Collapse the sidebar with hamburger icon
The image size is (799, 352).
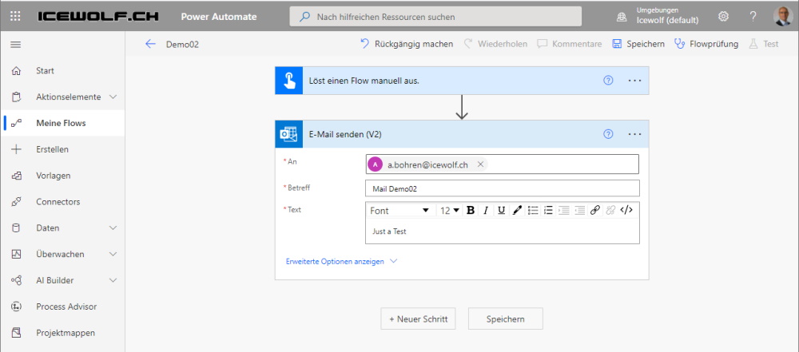(16, 45)
